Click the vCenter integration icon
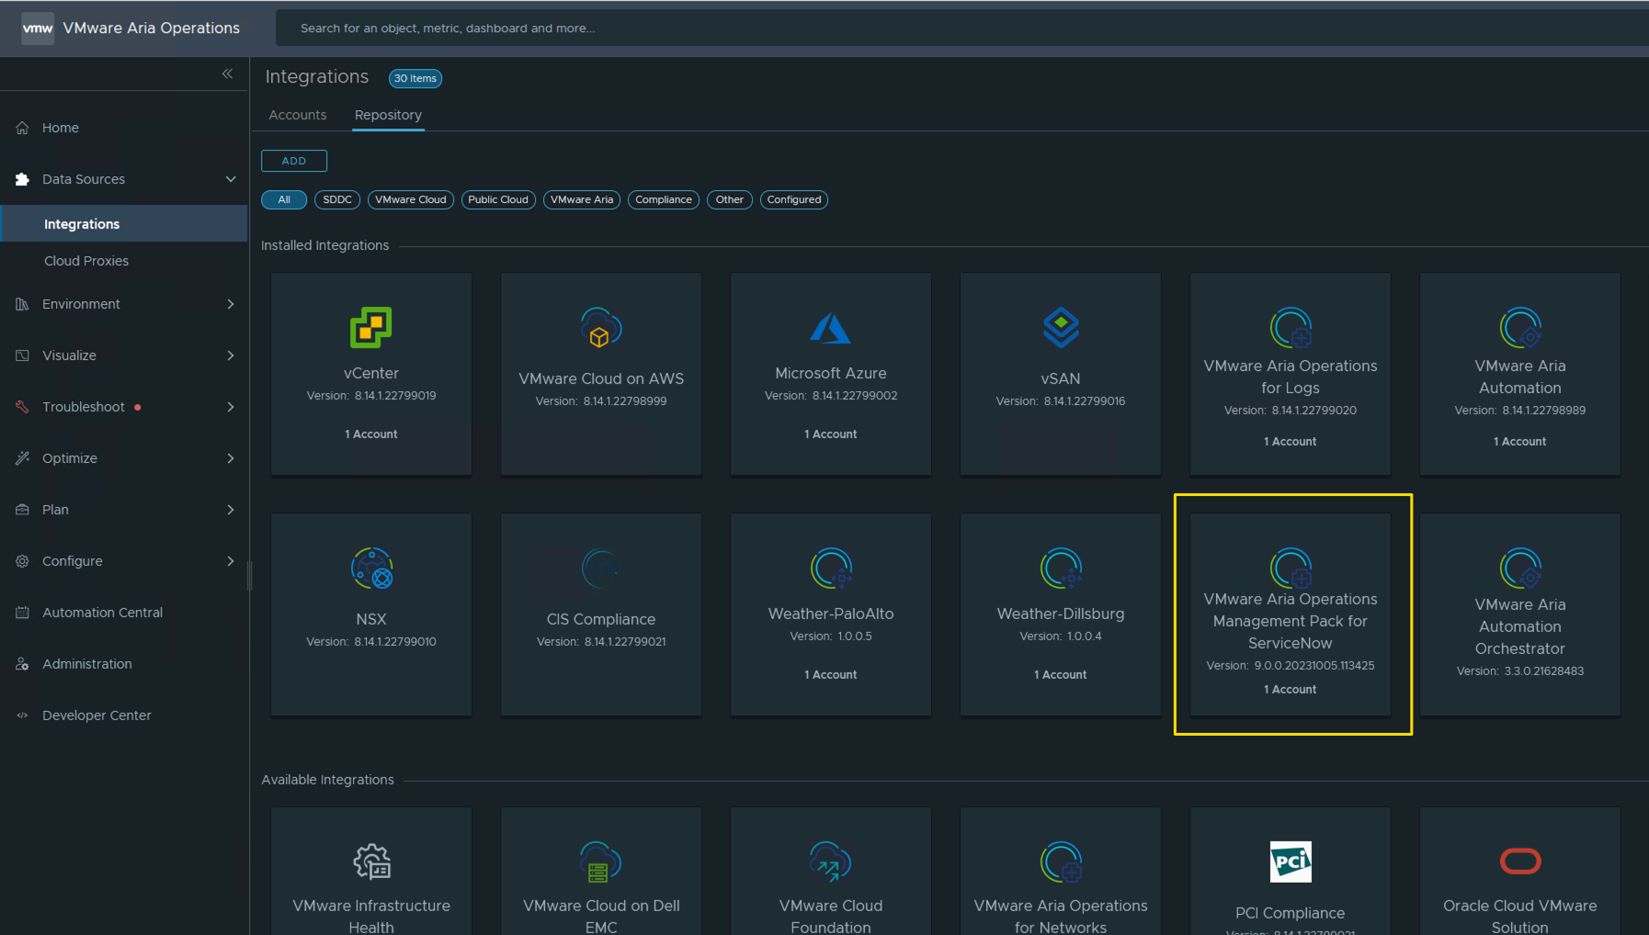Image resolution: width=1649 pixels, height=935 pixels. pos(370,328)
